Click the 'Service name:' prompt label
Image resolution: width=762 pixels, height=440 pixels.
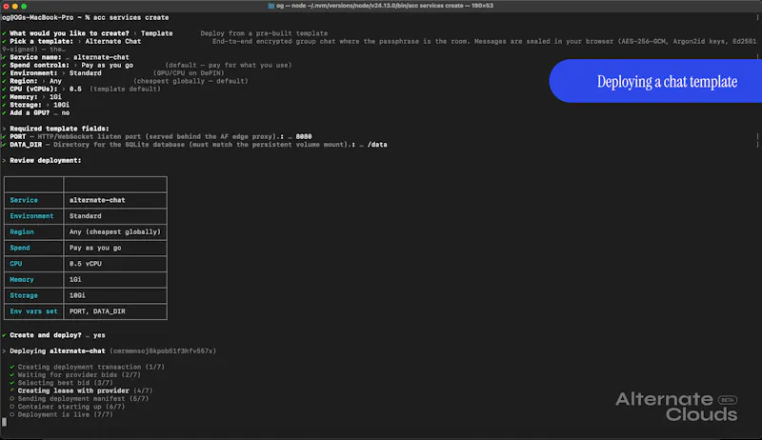tap(35, 57)
